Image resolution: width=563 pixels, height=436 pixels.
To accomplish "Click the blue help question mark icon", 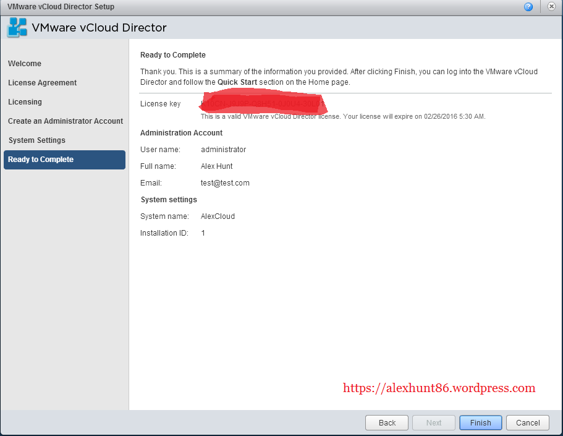I will click(x=528, y=7).
